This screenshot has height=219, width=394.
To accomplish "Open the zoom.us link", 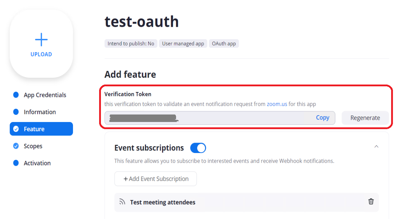I will coord(277,104).
